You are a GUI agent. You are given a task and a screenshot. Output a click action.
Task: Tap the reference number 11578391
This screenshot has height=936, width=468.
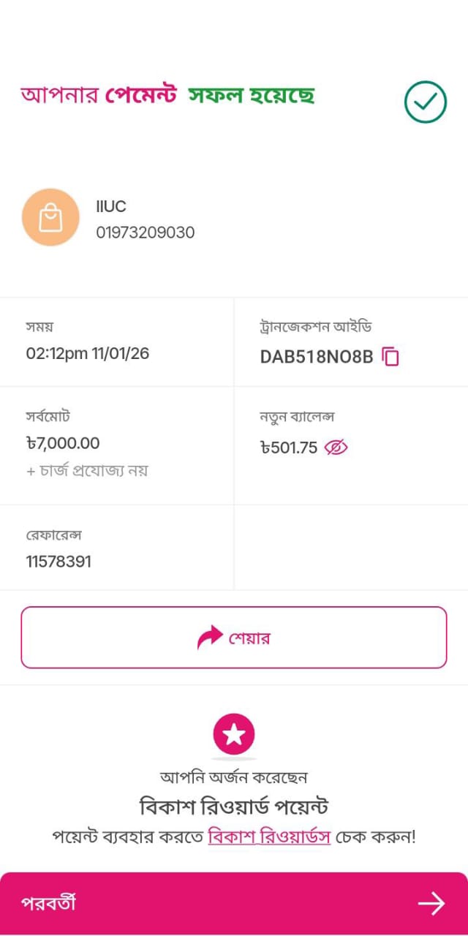tap(59, 562)
